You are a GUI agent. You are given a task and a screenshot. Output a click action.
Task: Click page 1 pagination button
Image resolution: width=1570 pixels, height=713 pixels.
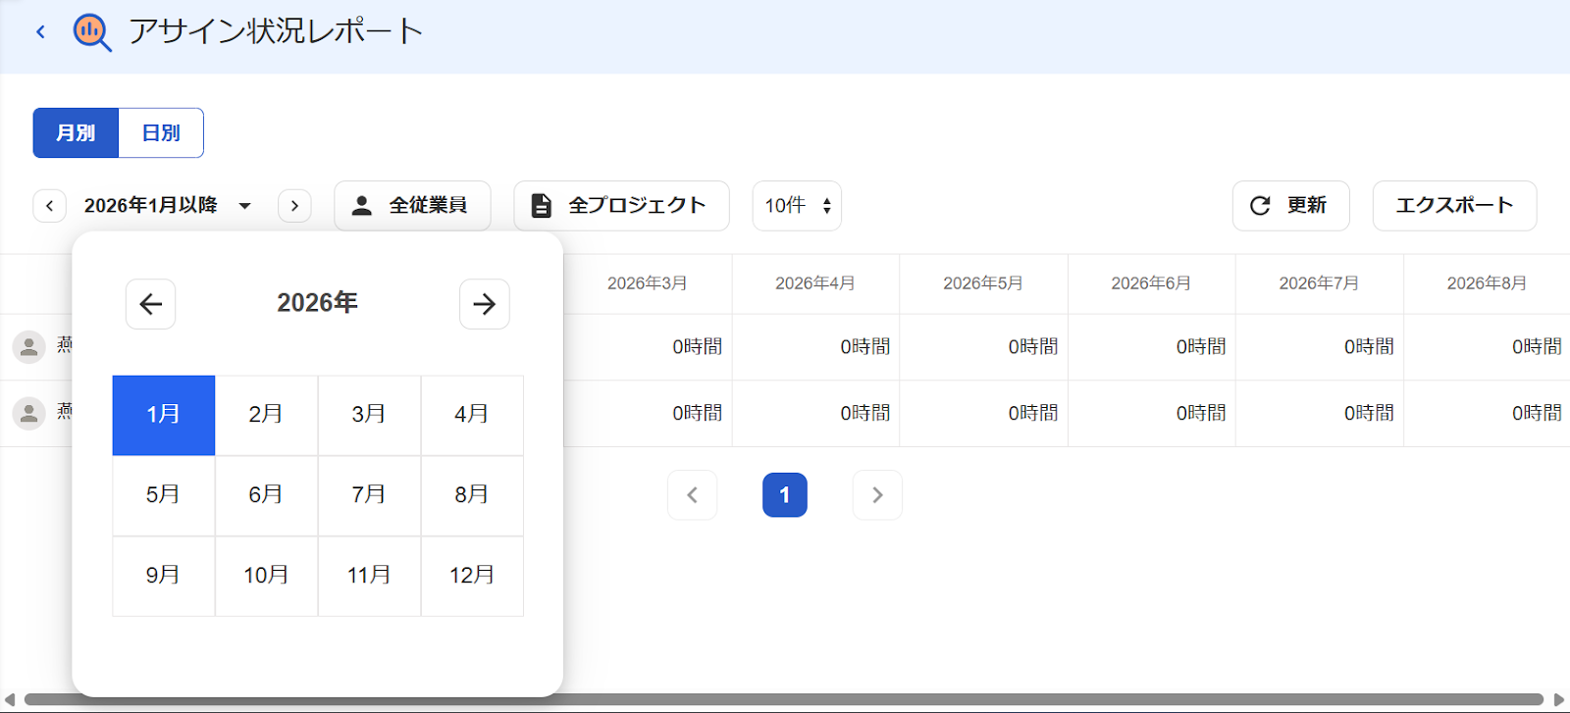coord(785,495)
